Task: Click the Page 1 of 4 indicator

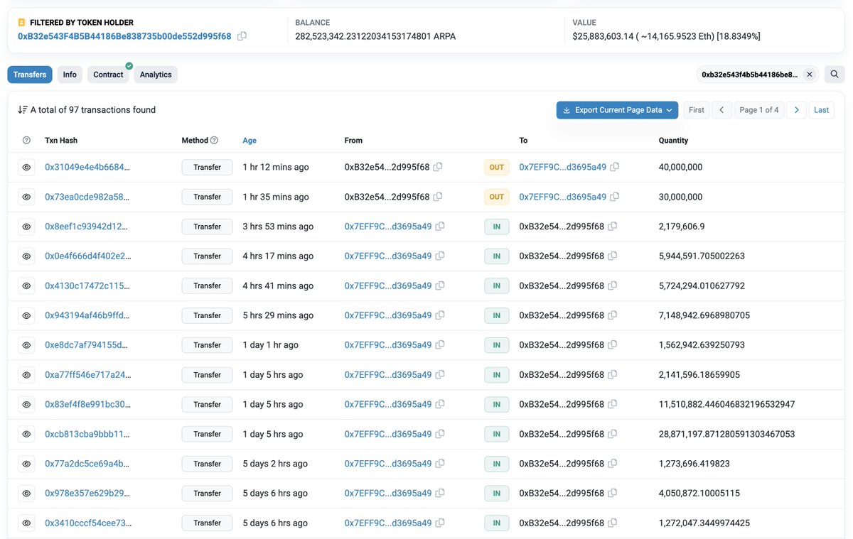Action: 758,110
